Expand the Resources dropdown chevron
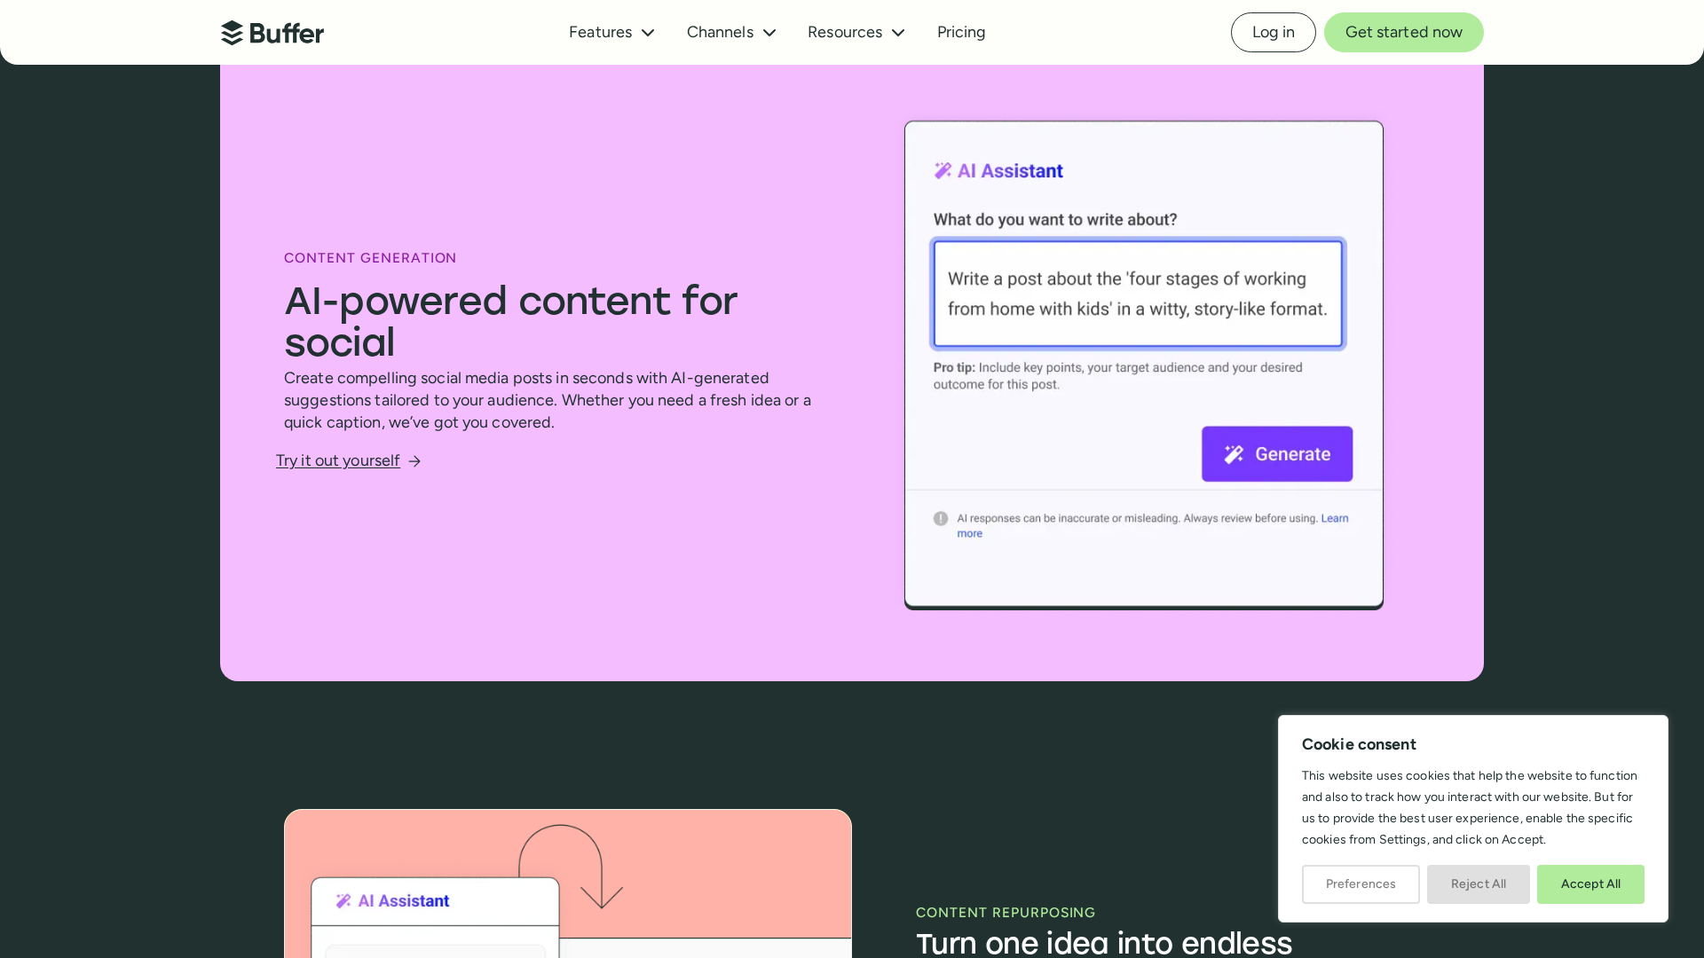Image resolution: width=1704 pixels, height=958 pixels. point(898,33)
